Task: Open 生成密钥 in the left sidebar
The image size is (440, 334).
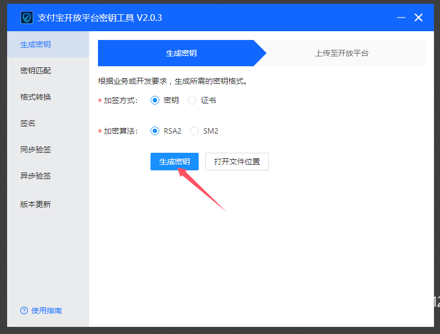Action: tap(36, 44)
